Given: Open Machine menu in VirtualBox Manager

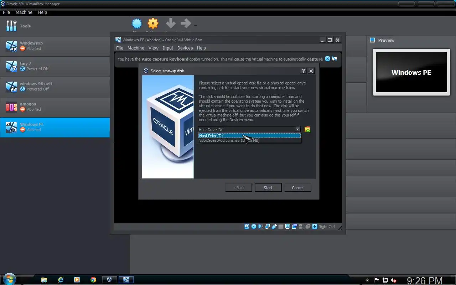Looking at the screenshot, I should tap(24, 12).
